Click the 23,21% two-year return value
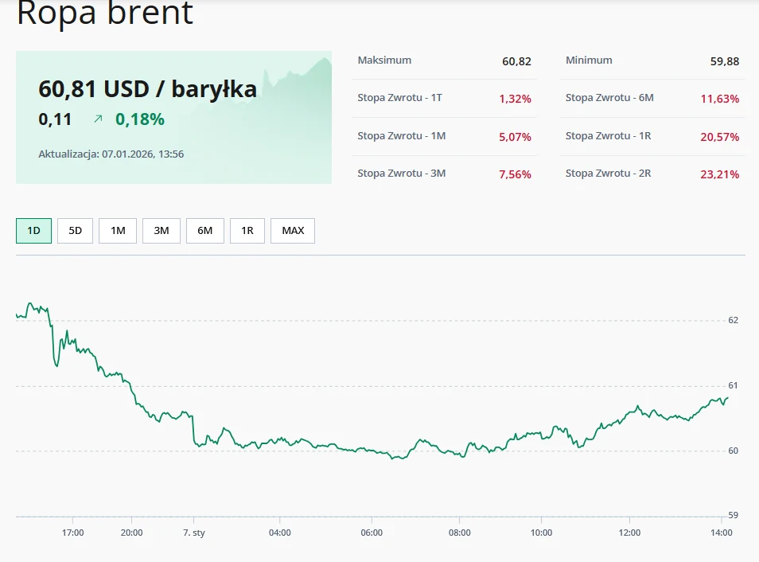Screen dimensions: 759x562 (x=720, y=174)
